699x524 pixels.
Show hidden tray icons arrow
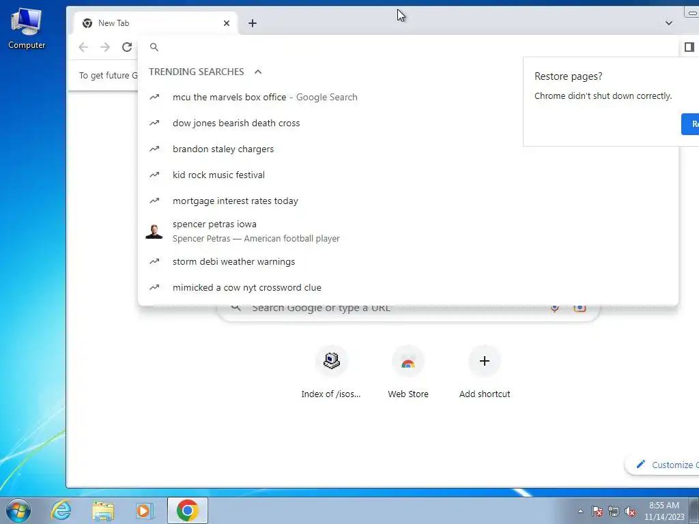(580, 511)
